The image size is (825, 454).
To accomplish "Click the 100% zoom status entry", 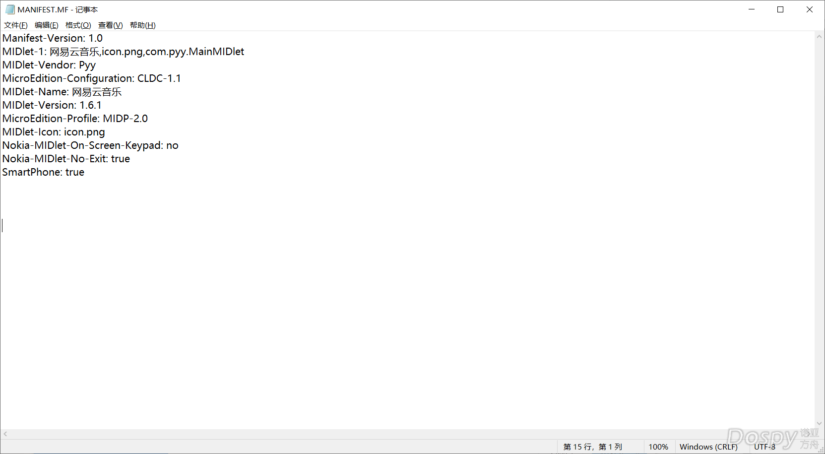I will pos(658,447).
